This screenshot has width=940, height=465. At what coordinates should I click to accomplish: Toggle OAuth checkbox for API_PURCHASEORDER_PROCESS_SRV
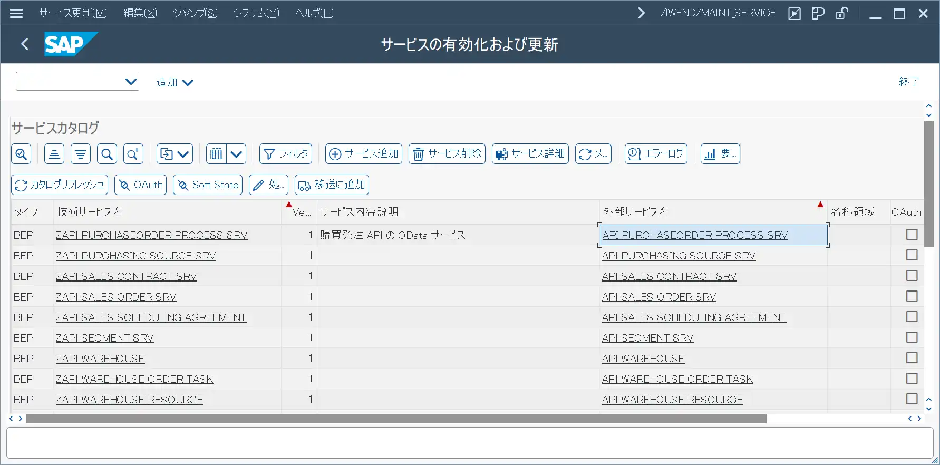click(x=912, y=235)
